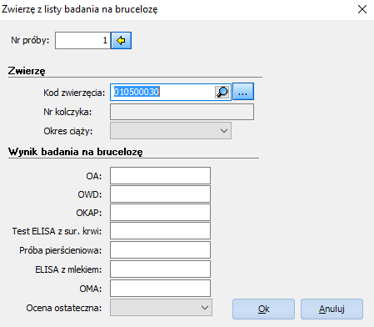Click into the Kod zwierzęcia text field
This screenshot has height=327, width=374.
162,92
